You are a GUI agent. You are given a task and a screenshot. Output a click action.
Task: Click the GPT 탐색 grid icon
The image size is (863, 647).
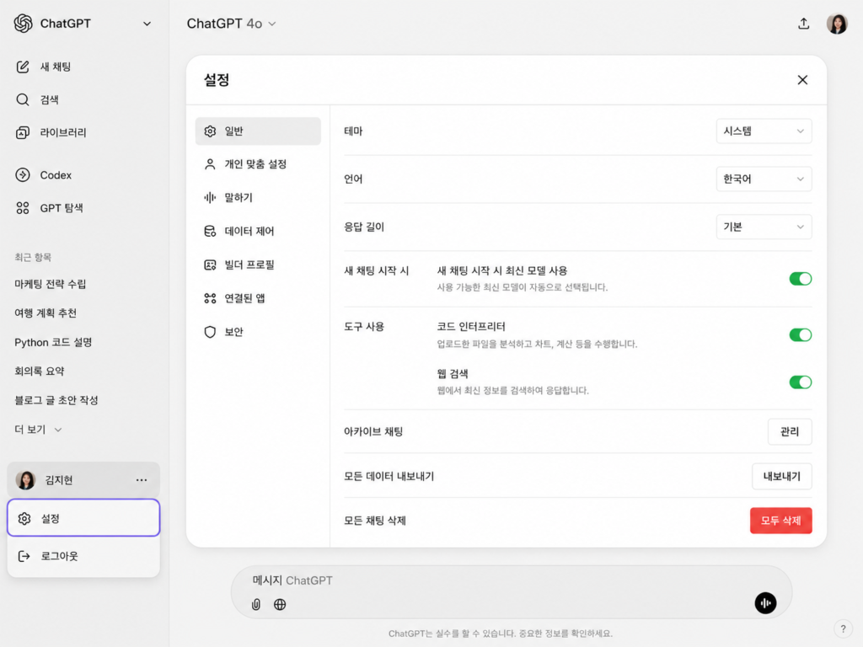pos(23,208)
